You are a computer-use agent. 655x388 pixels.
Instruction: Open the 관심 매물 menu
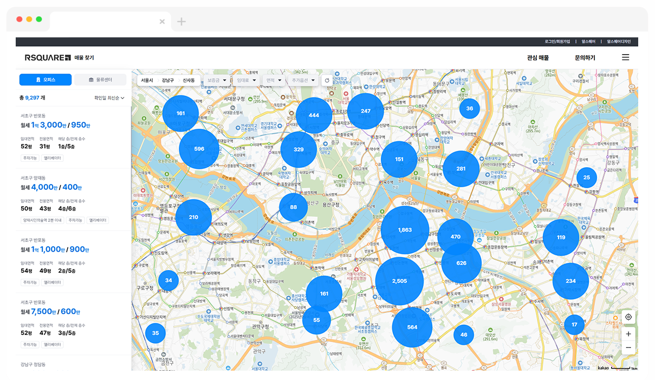pos(537,57)
